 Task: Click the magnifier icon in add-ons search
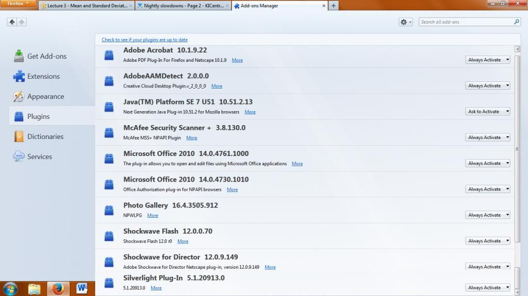[x=517, y=22]
